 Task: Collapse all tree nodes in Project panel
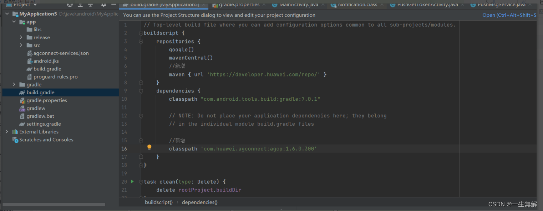coord(90,5)
